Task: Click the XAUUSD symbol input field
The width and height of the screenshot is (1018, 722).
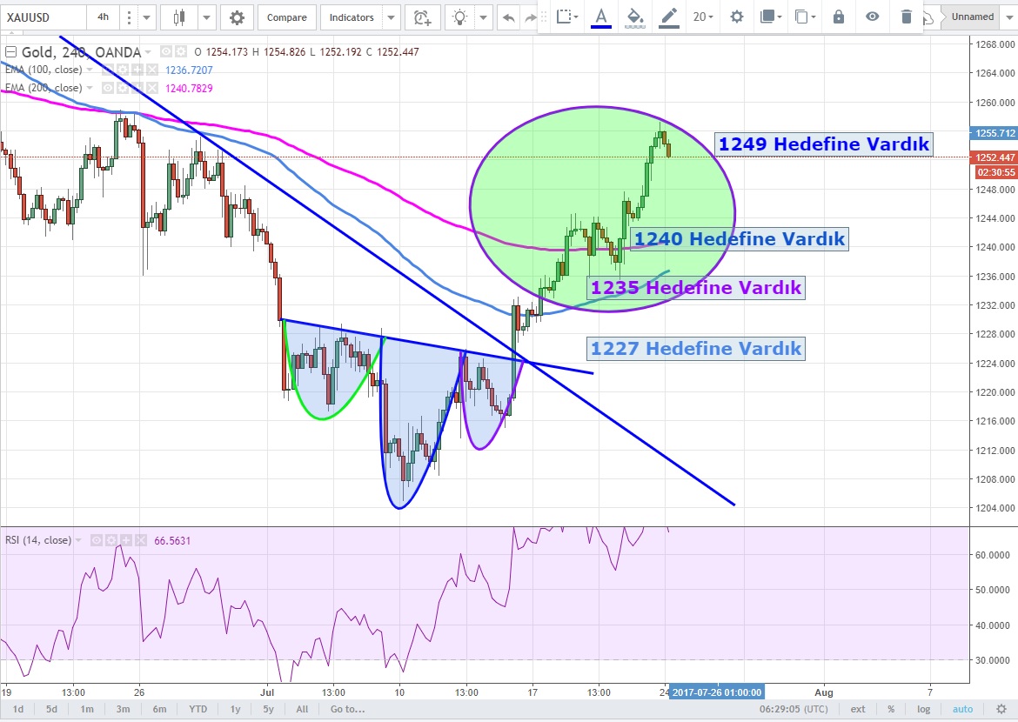Action: 44,17
